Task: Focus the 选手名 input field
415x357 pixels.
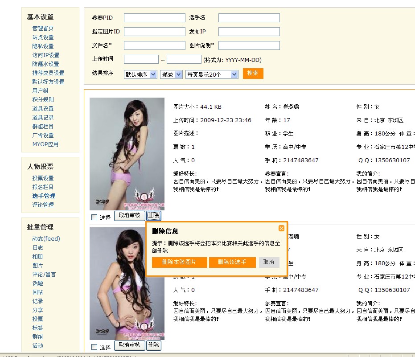Action: [x=249, y=18]
